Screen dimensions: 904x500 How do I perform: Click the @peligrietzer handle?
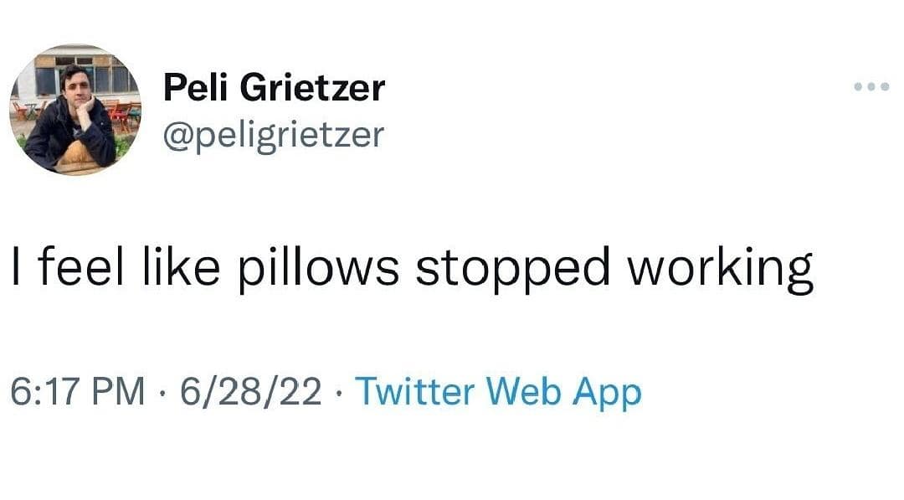coord(273,134)
